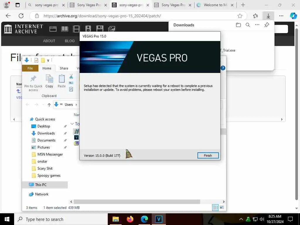Open Edge tab actions menu icon
Viewport: 300px width, 225px height.
pyautogui.click(x=18, y=5)
